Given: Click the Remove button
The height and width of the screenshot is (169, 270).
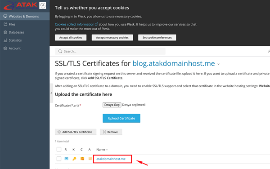Looking at the screenshot, I should point(111,132).
